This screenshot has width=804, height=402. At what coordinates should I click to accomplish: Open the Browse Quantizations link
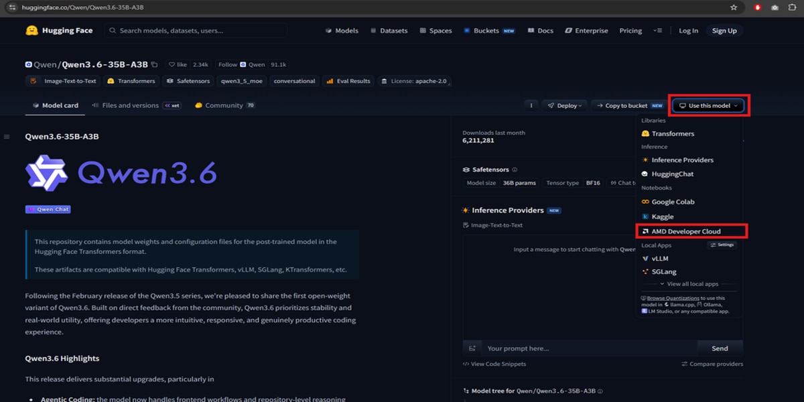[x=673, y=298]
